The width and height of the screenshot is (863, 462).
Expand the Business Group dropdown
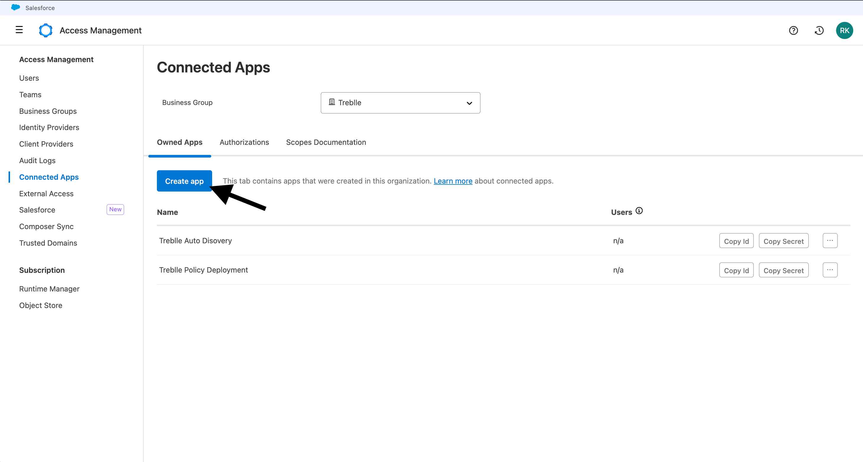pyautogui.click(x=469, y=103)
